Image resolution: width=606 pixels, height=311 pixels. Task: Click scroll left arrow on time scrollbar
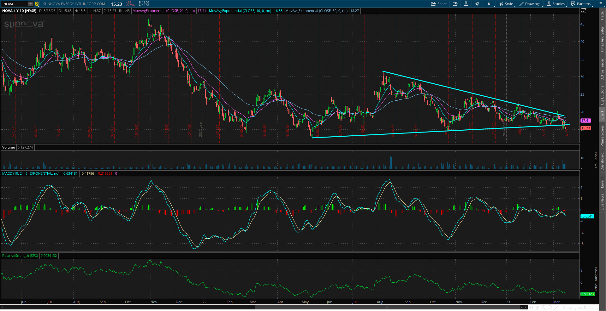coord(2,307)
